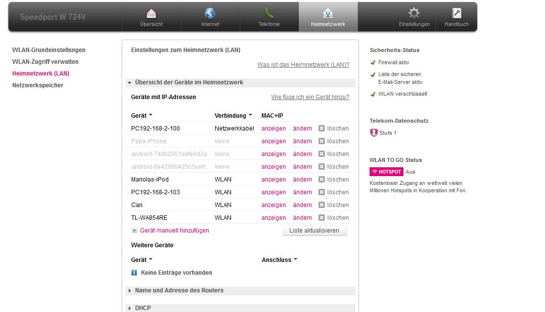Click Gerät manuell hinzufügen link

[174, 231]
